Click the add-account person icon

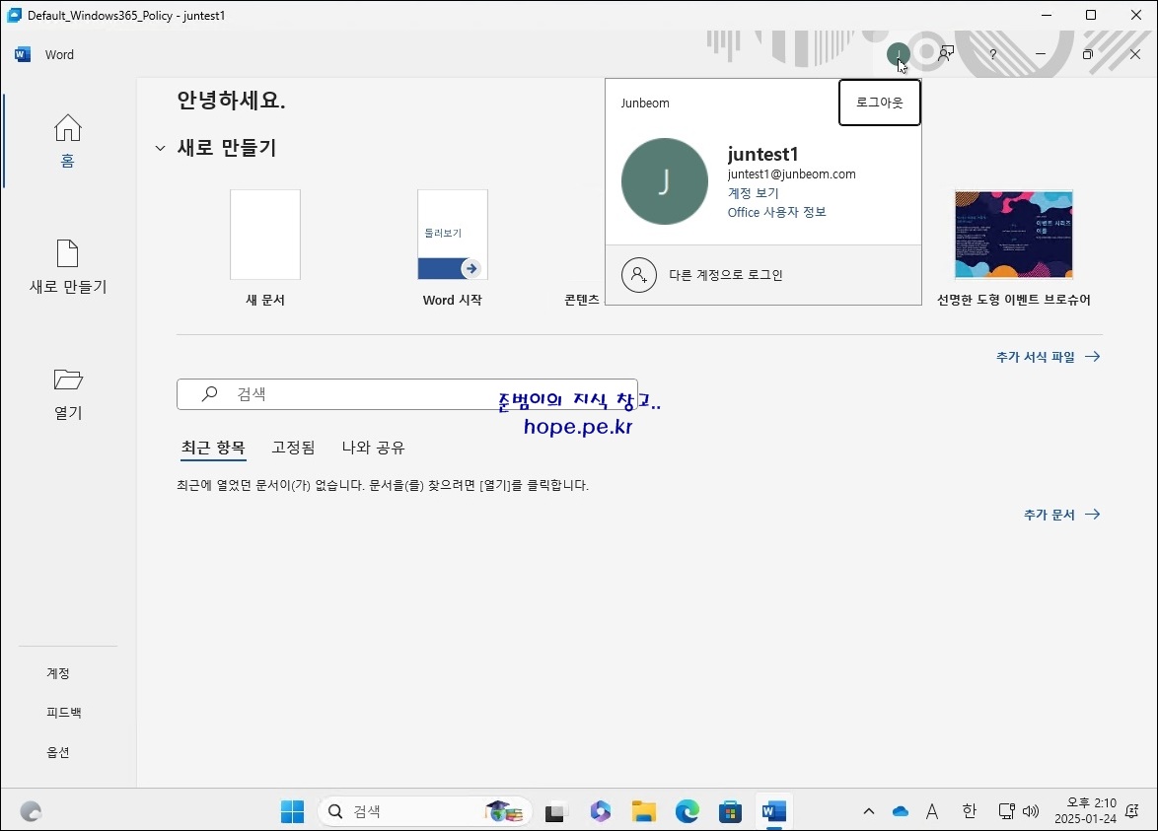[639, 275]
